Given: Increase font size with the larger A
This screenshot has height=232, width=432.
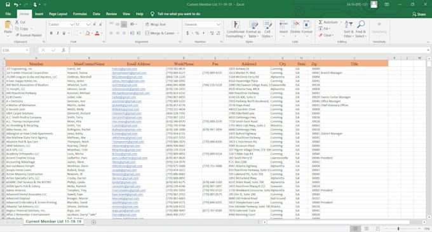Looking at the screenshot, I should (94, 25).
